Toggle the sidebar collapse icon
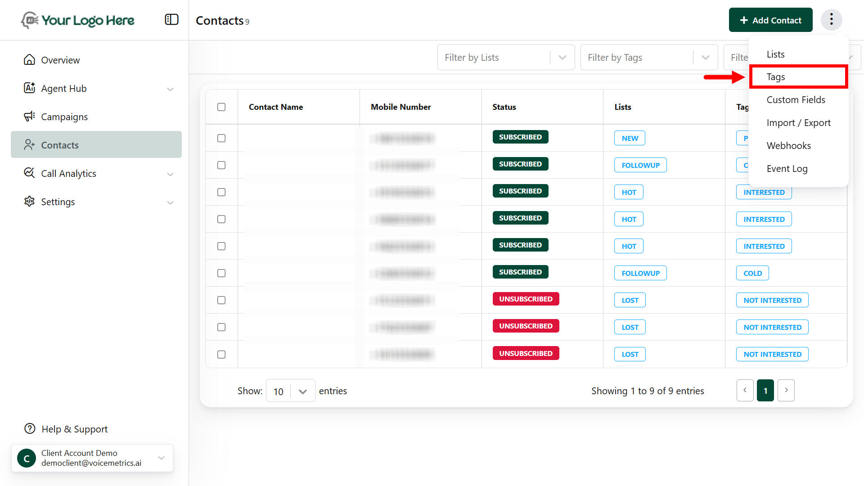This screenshot has height=486, width=864. [171, 20]
